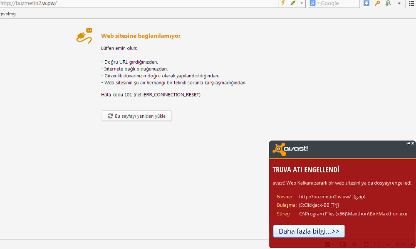Expand the toolbar overflow arrow
Screen dimensions: 416x249
399,3
